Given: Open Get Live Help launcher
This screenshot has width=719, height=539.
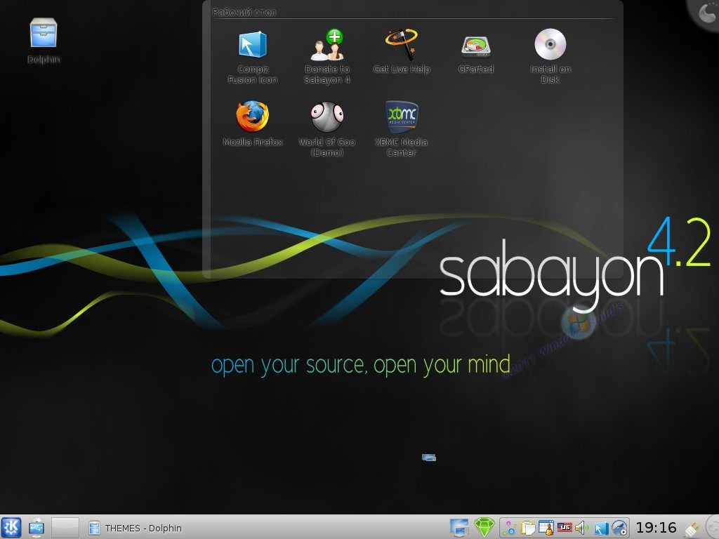Looking at the screenshot, I should point(401,51).
